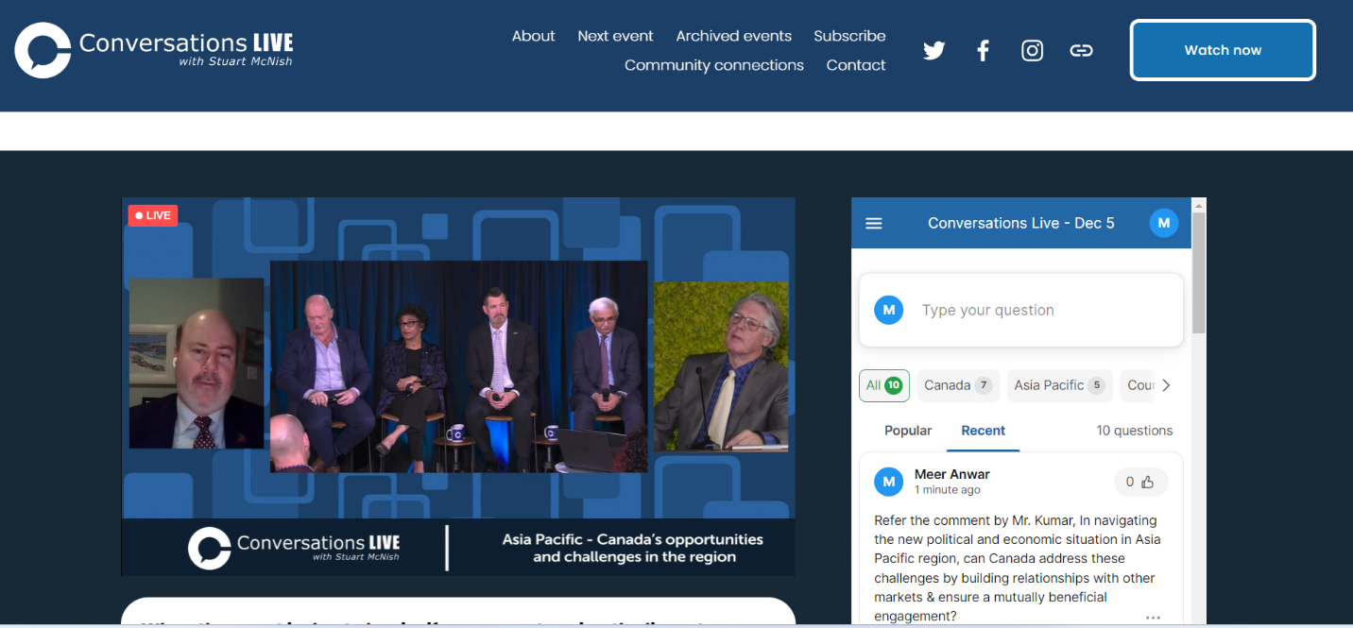Click the chain link icon in header
Image resolution: width=1353 pixels, height=628 pixels.
[x=1081, y=51]
